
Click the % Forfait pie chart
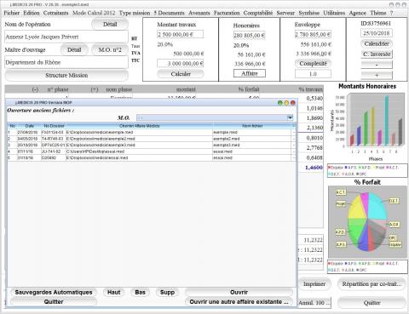(367, 222)
